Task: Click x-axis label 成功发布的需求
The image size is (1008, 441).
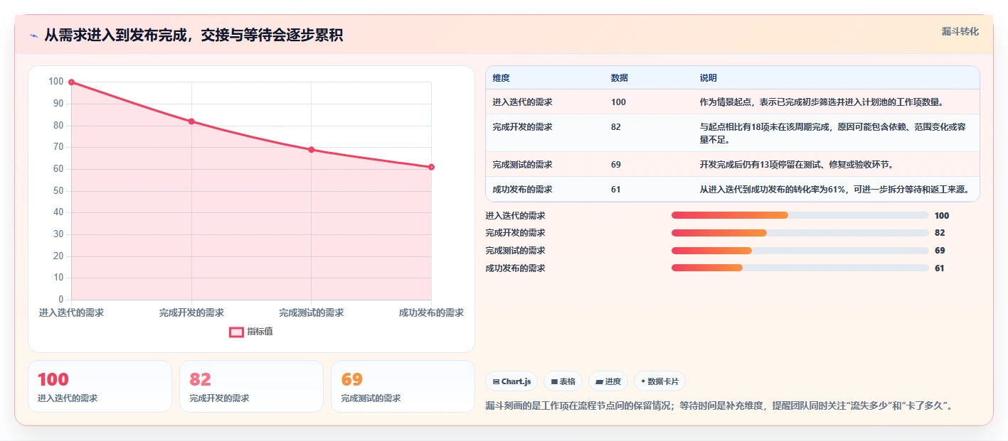Action: (x=431, y=312)
